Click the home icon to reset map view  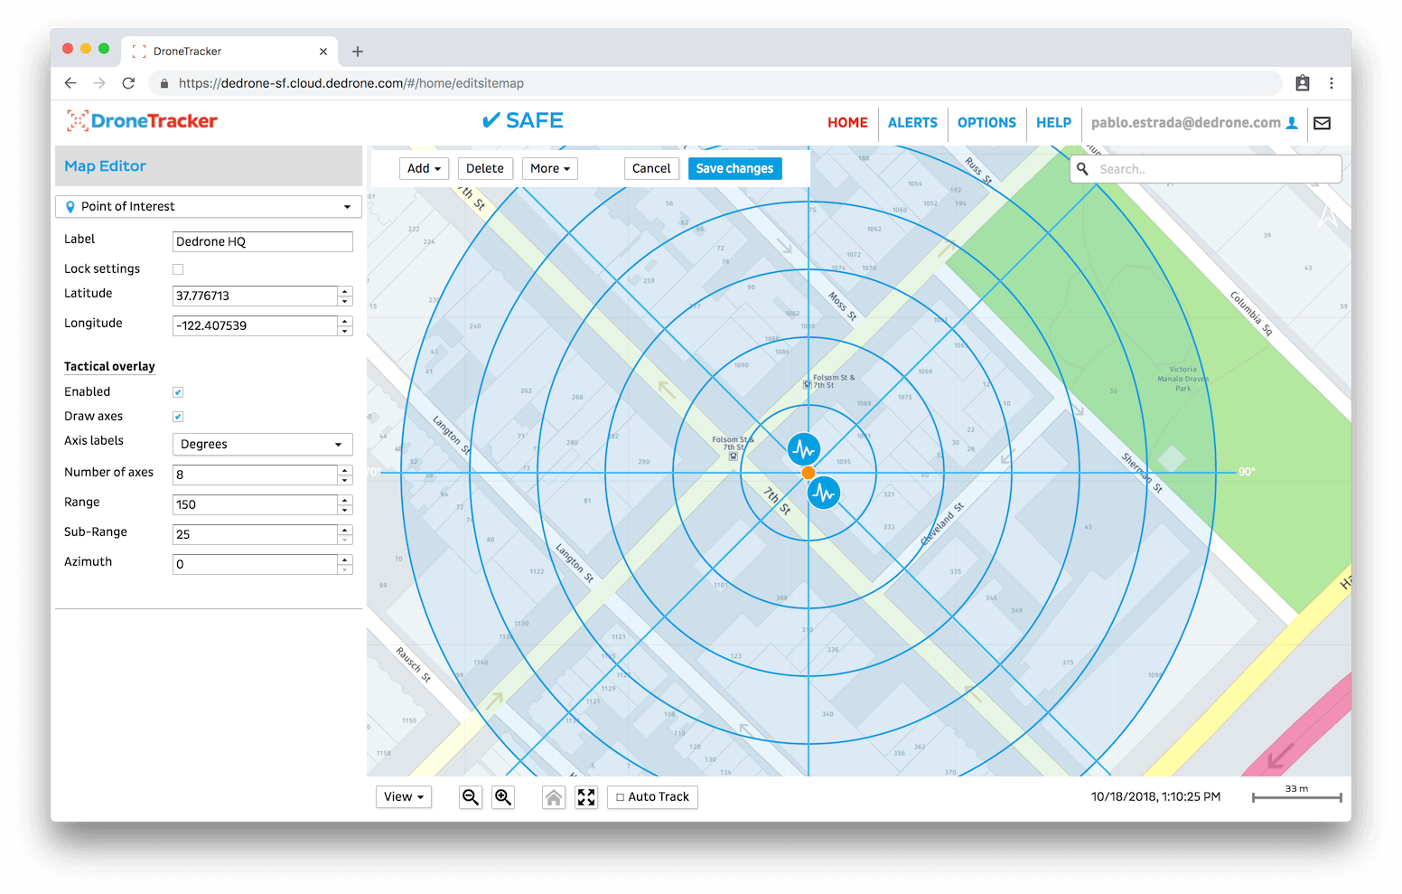554,796
